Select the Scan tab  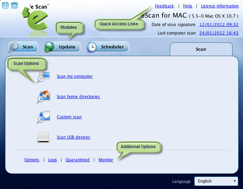(x=201, y=49)
